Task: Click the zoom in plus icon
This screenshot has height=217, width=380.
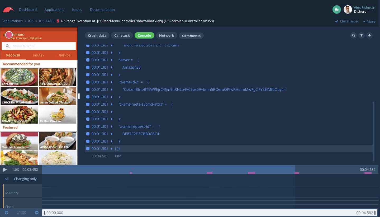Action: [x=7, y=213]
